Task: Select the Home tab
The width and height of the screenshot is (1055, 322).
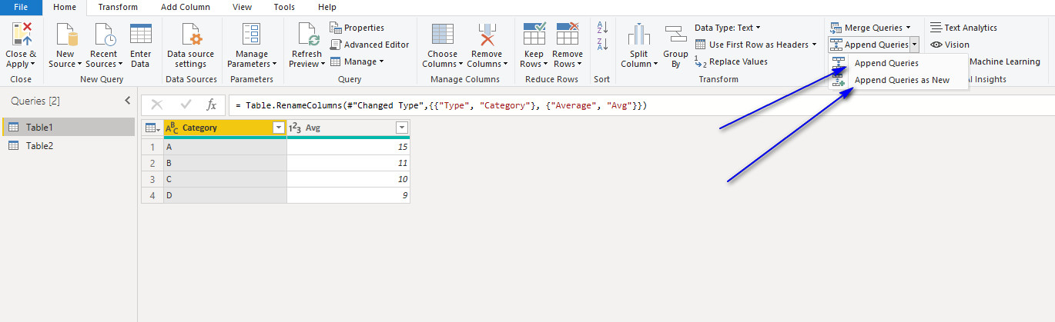Action: (65, 7)
